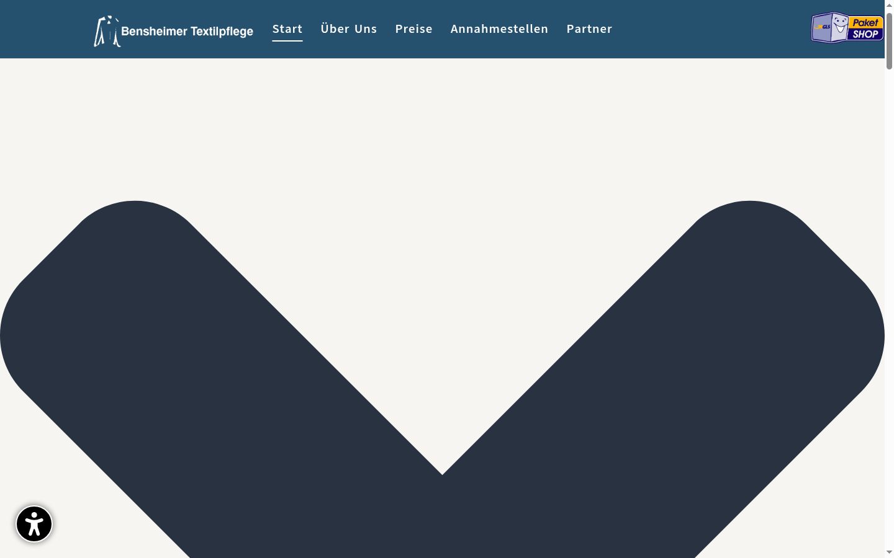Click the scroll-down arrow of the scrollbar
The image size is (894, 558).
point(889,552)
